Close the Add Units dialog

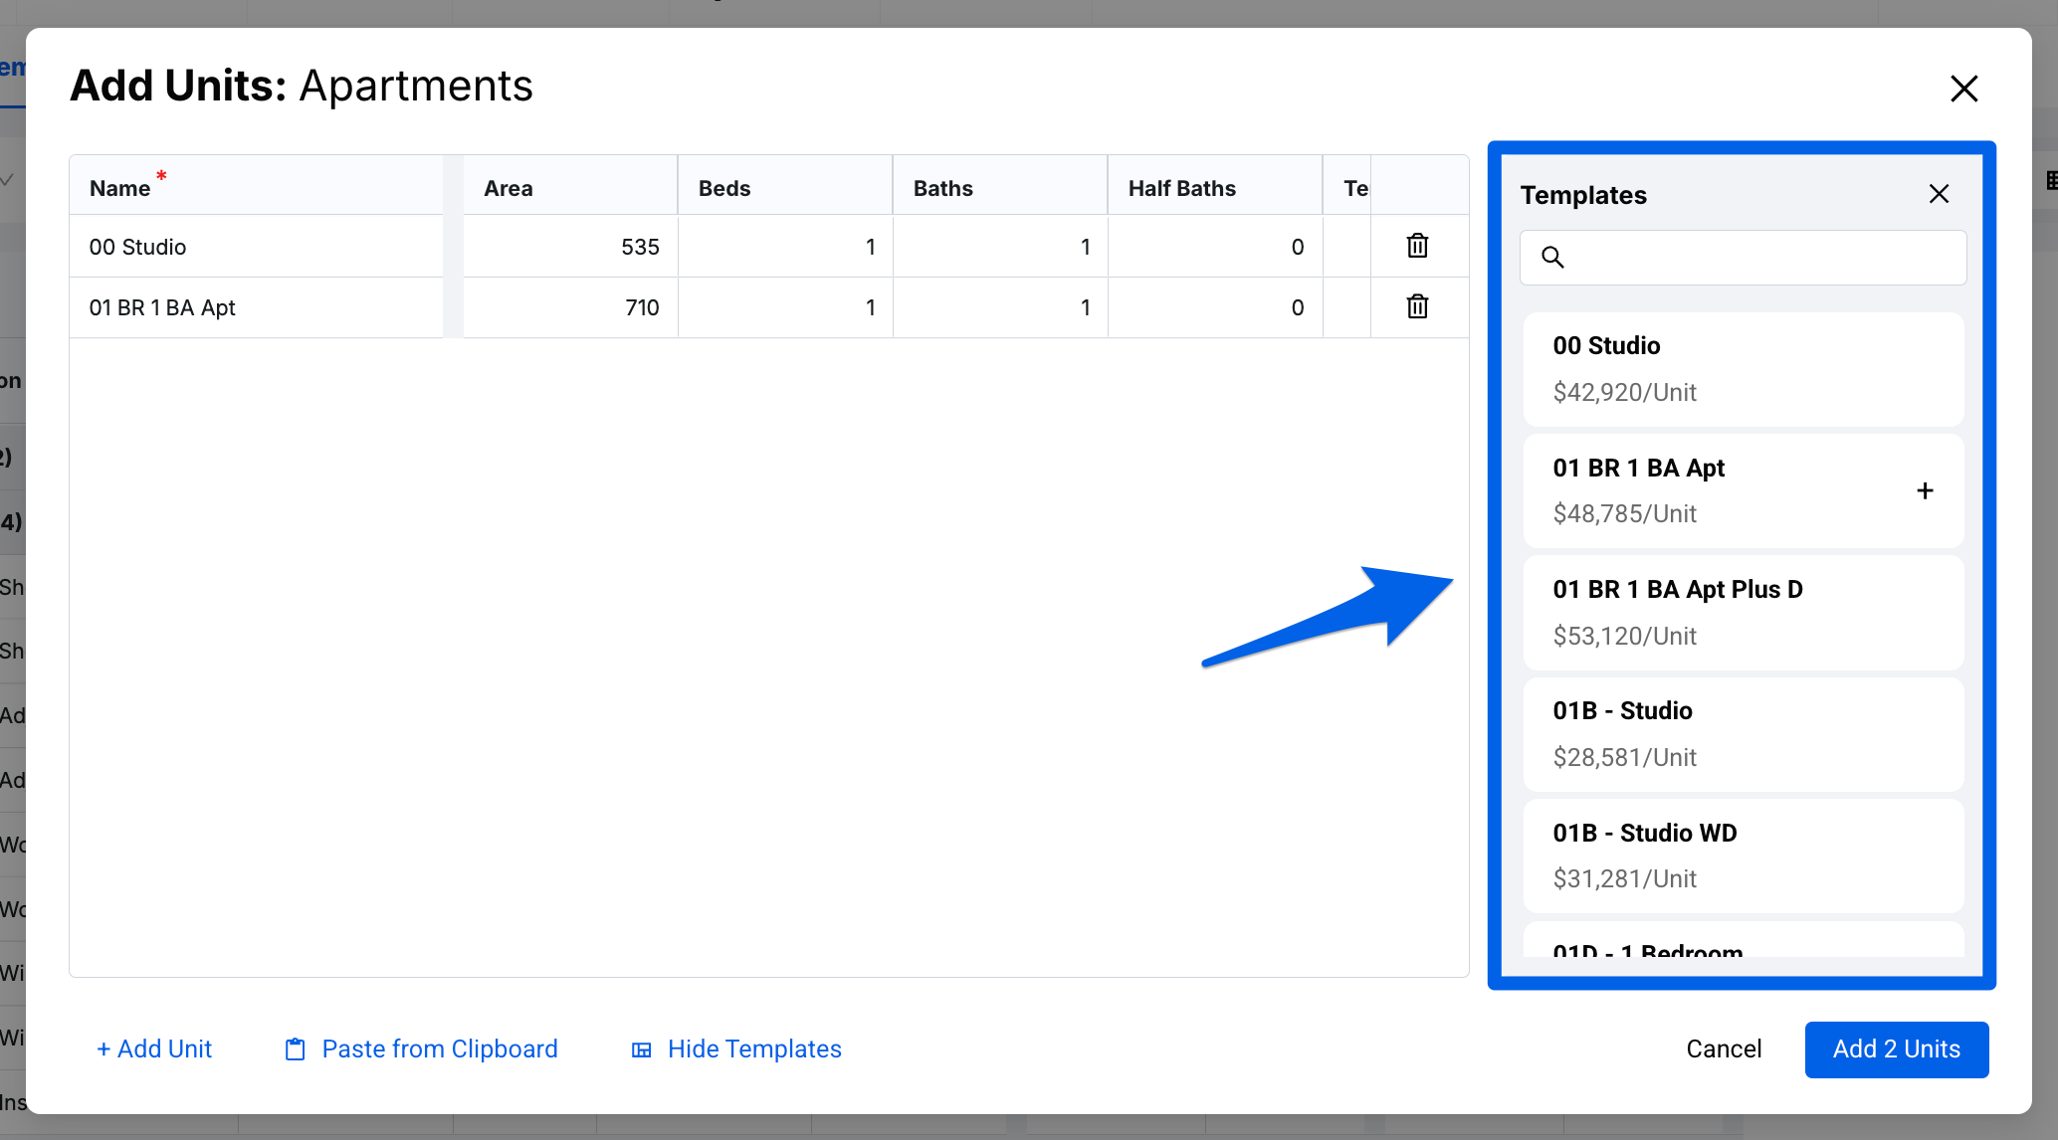point(1963,89)
